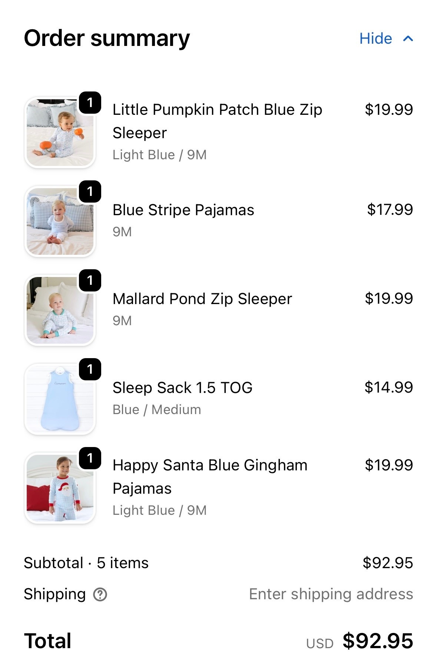
Task: Select the Sleep Sack 1.5 TOG title
Action: [182, 388]
